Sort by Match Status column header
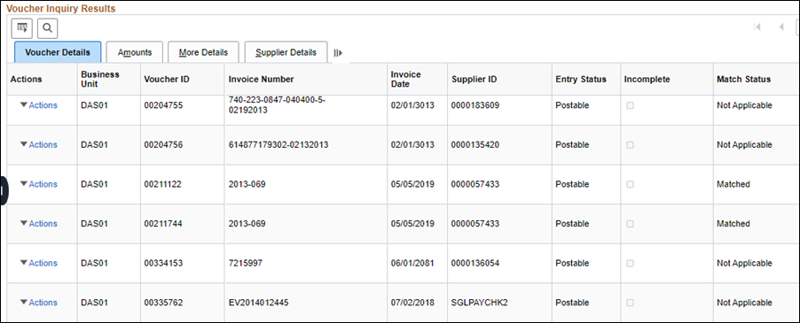800x323 pixels. pos(743,80)
